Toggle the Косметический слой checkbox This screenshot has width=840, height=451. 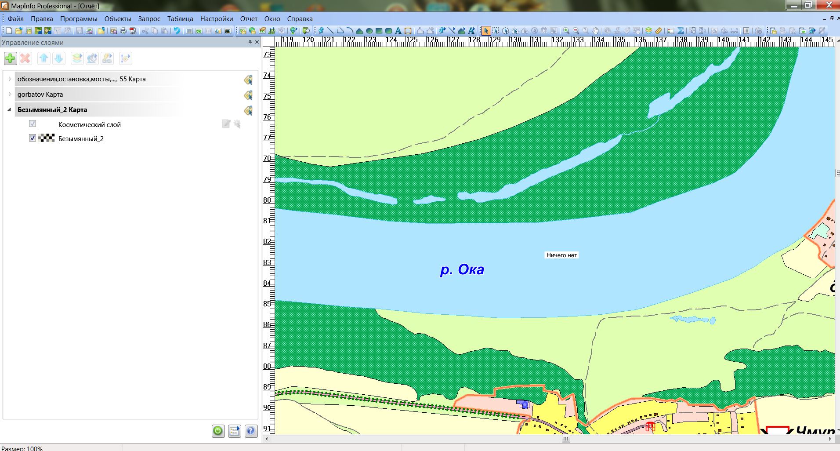click(33, 124)
